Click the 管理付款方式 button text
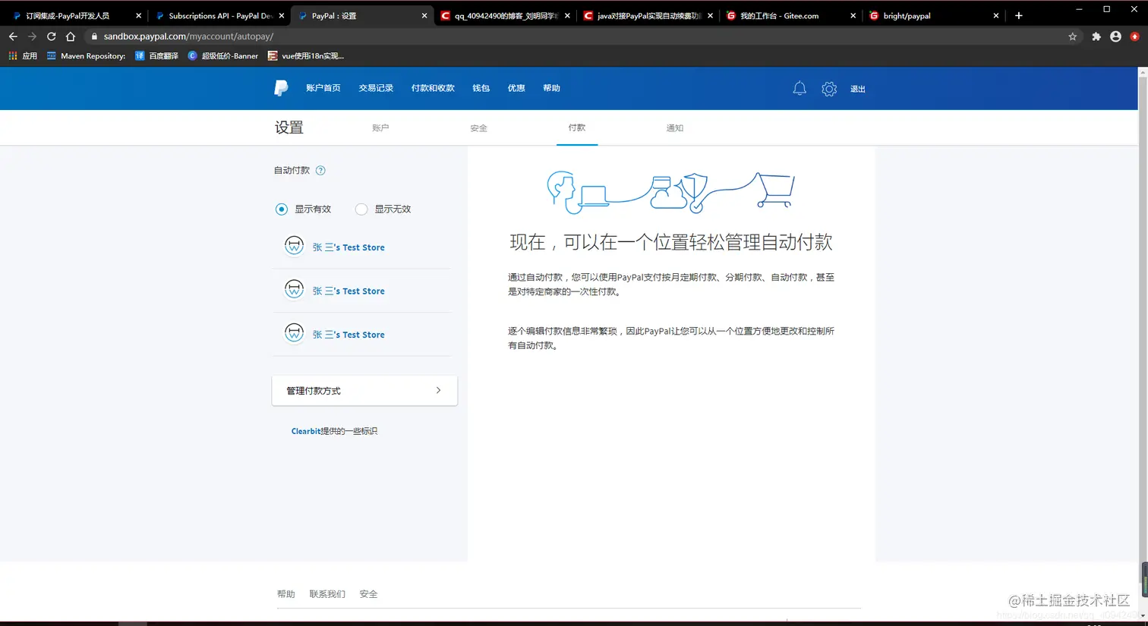Screen dimensions: 1148x626 [x=314, y=391]
